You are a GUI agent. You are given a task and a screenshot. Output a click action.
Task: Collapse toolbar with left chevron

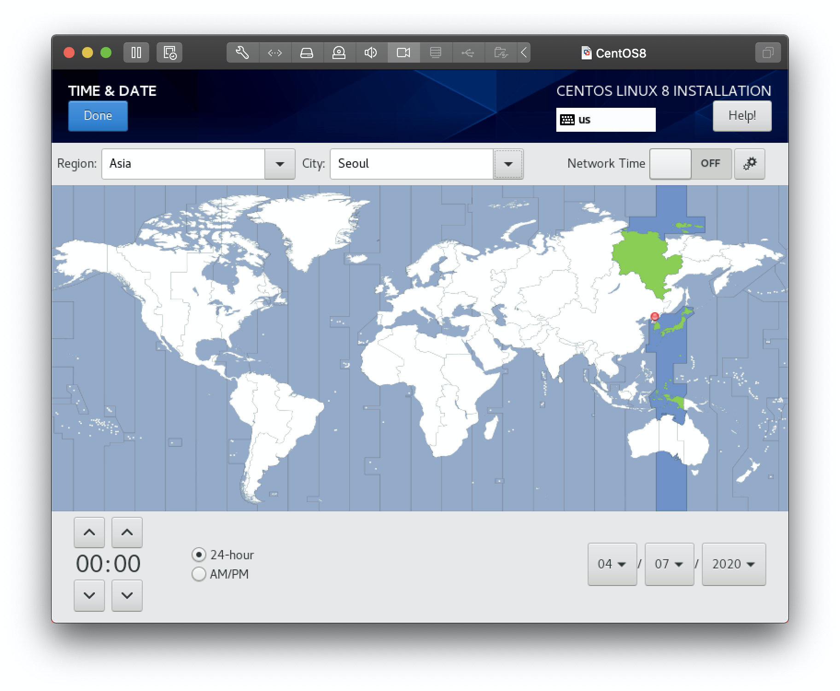click(524, 53)
